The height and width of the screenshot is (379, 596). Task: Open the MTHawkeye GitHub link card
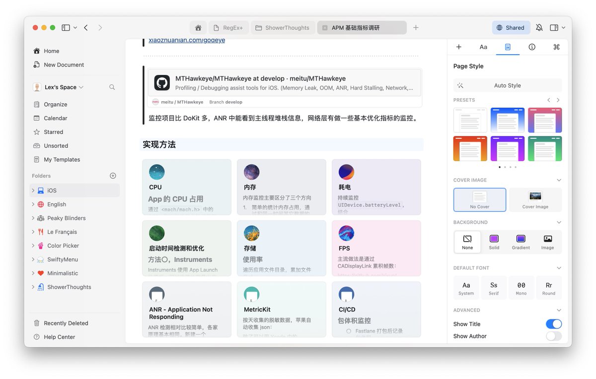click(x=285, y=87)
